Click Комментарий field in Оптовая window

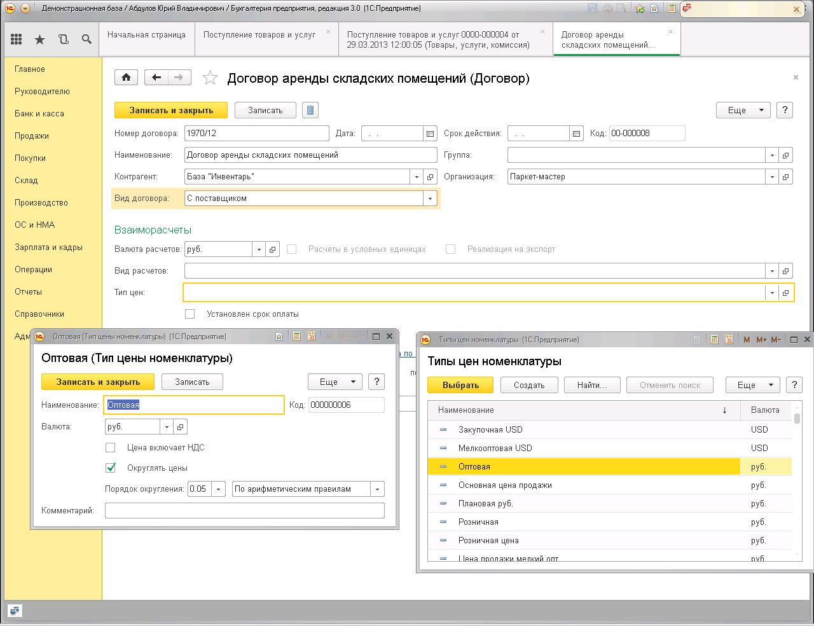tap(245, 510)
